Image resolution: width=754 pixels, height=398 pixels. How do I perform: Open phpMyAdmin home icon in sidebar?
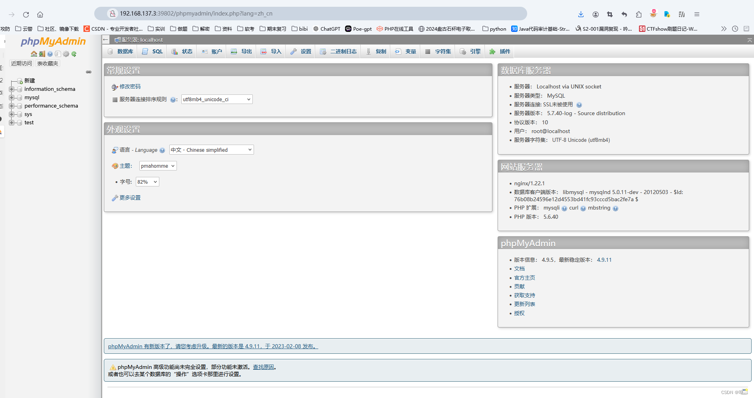34,54
